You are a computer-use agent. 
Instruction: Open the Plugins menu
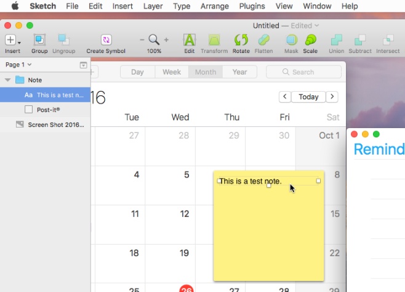(x=252, y=6)
